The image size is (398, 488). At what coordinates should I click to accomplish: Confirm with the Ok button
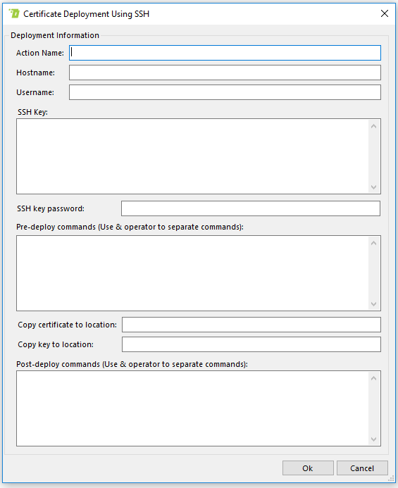pyautogui.click(x=308, y=468)
